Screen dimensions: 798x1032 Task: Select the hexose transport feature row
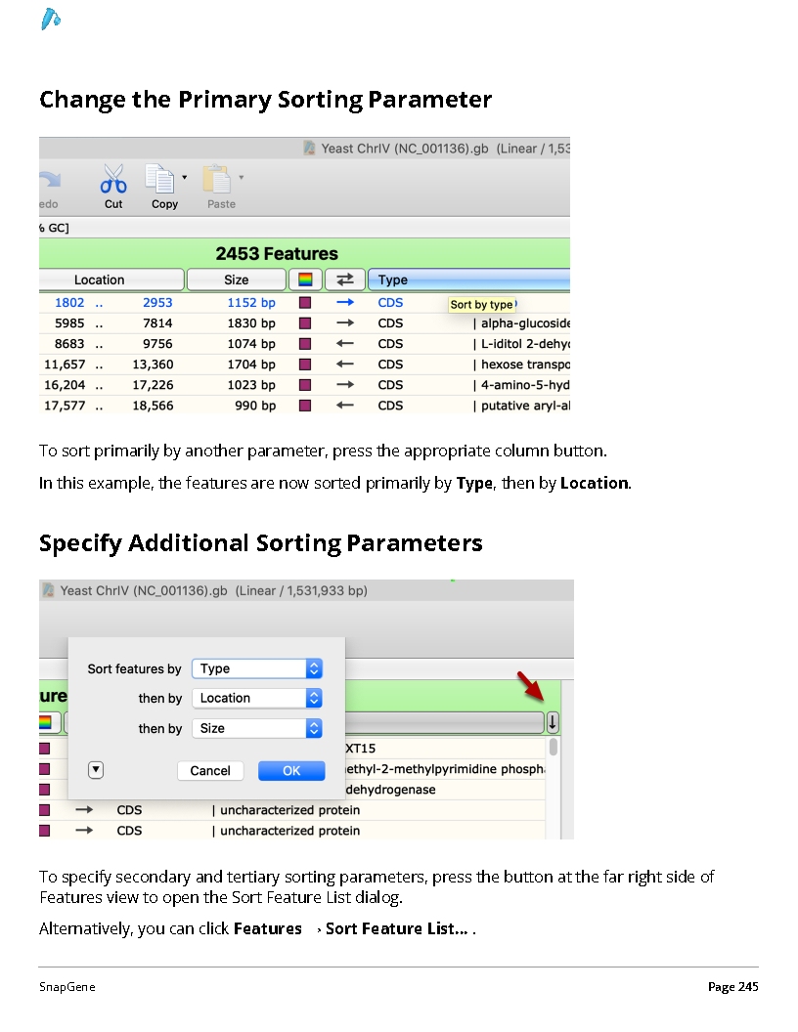pos(305,364)
